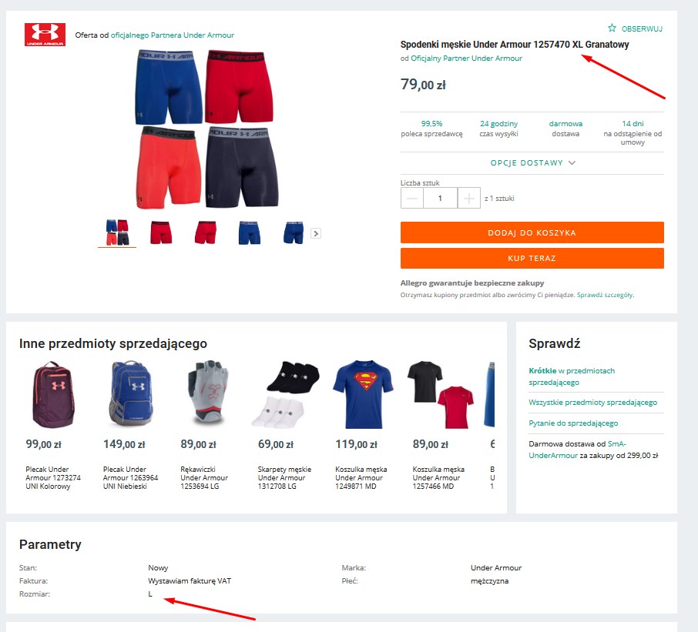Image resolution: width=698 pixels, height=632 pixels.
Task: Open the oficjalnego Partnera Under Armour link
Action: [x=173, y=35]
